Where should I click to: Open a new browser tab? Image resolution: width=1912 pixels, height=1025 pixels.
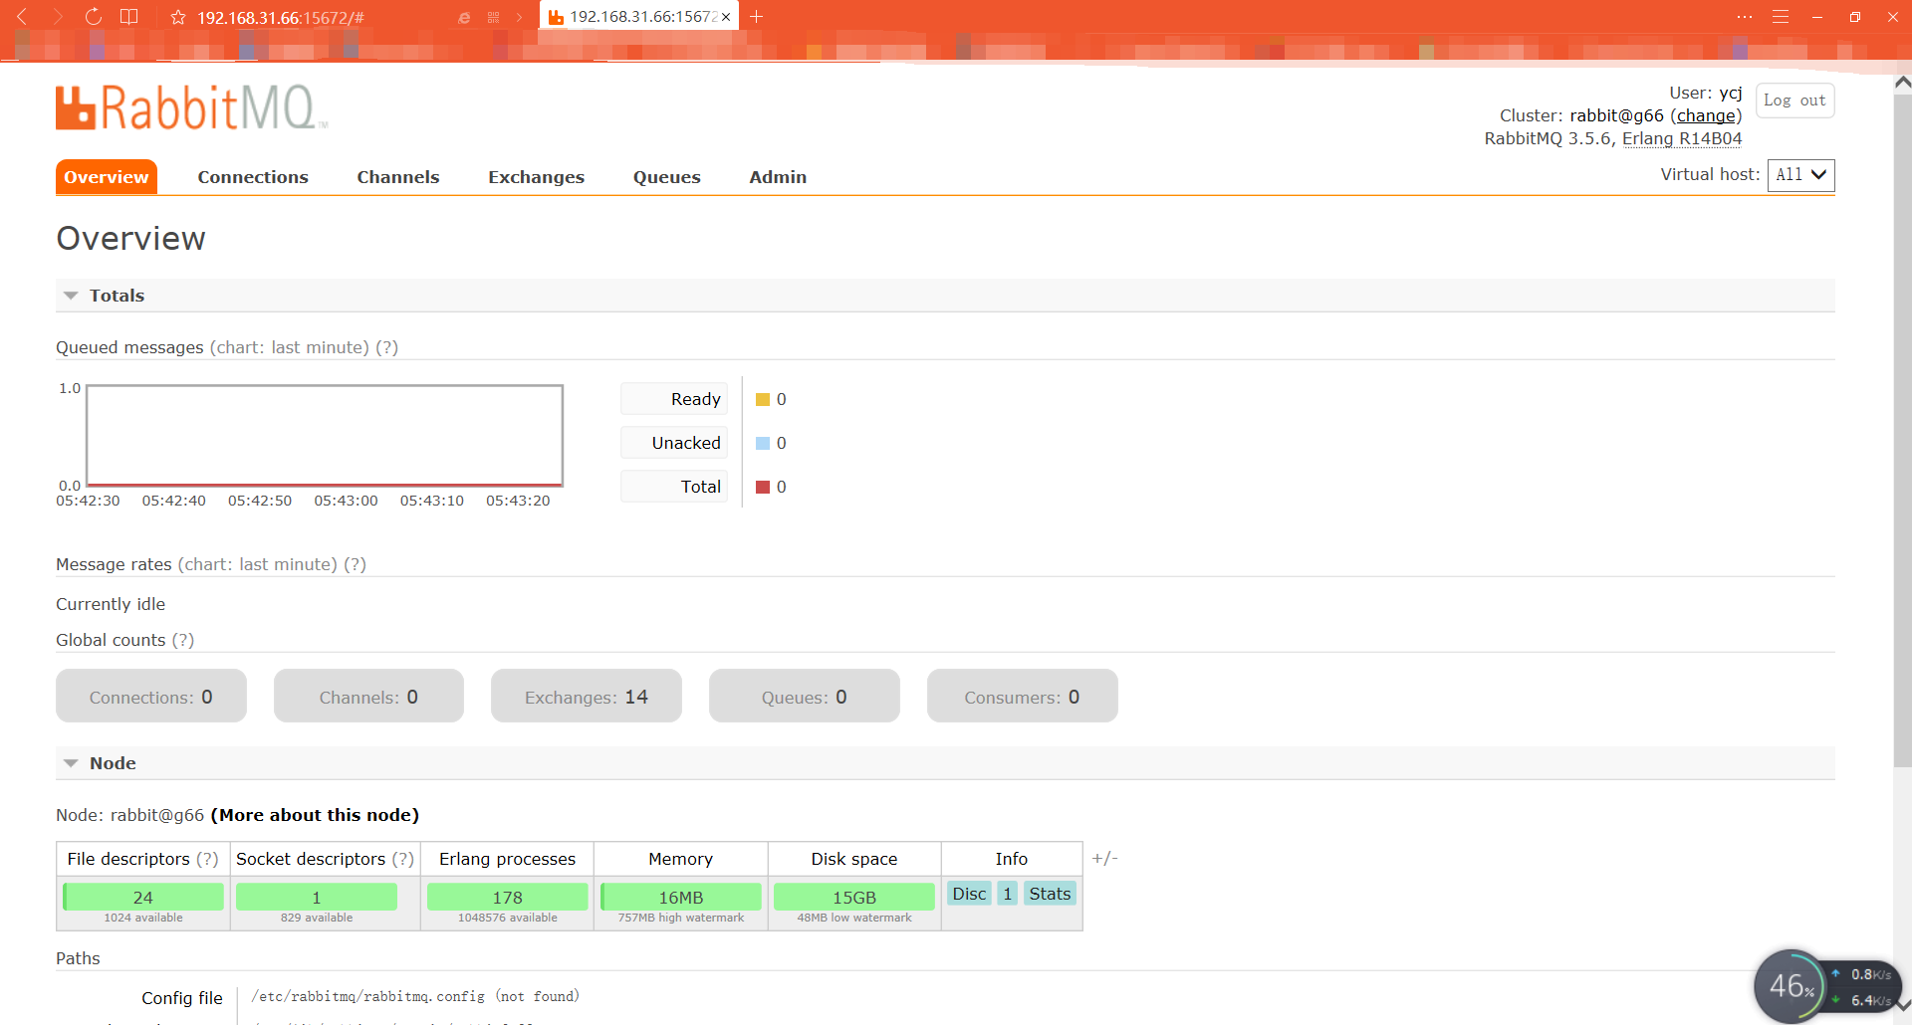(756, 17)
